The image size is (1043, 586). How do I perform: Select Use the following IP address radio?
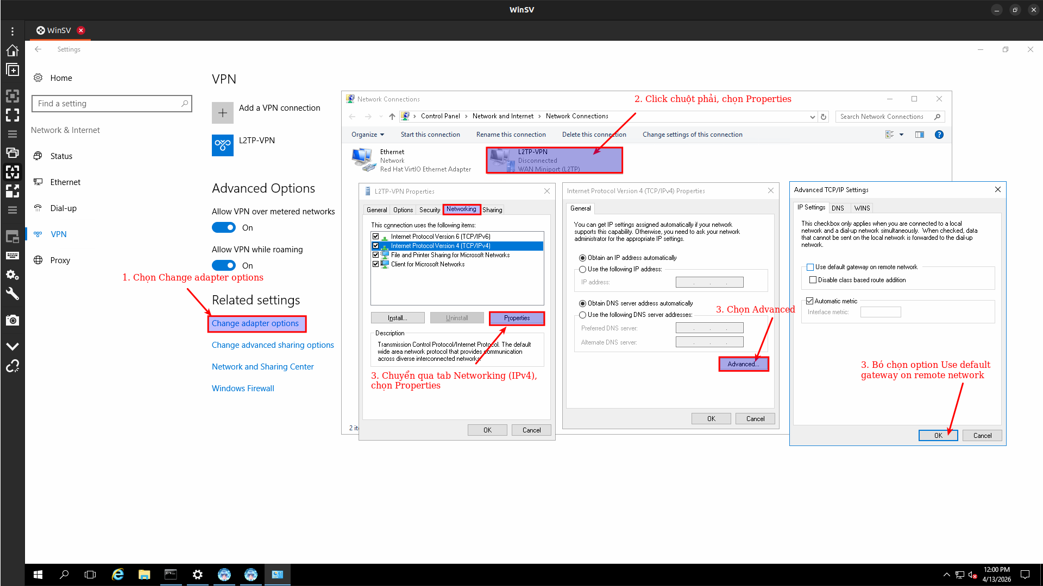(x=583, y=270)
